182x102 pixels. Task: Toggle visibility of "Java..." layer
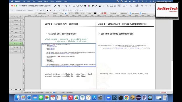20,51
